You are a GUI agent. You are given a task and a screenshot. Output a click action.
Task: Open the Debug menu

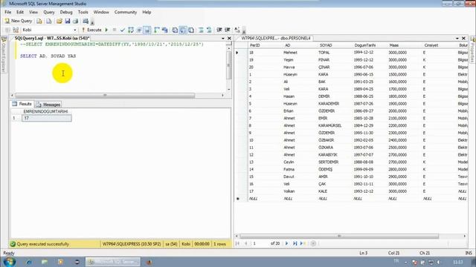[x=66, y=12]
